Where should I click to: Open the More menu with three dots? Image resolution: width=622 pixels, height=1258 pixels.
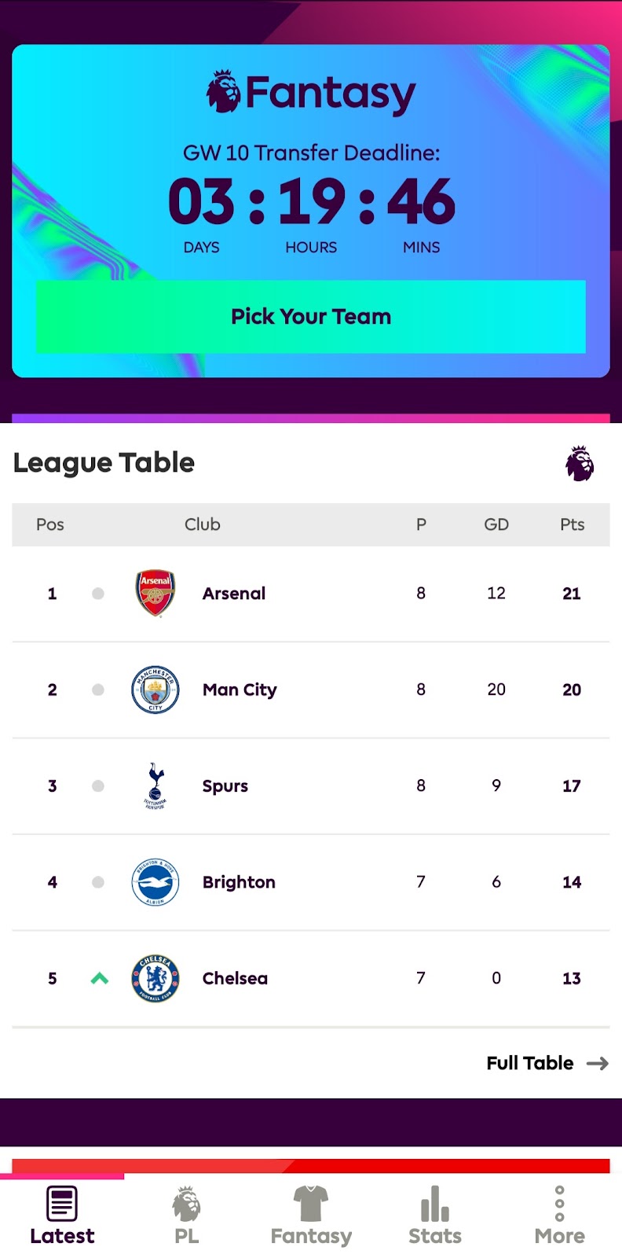pos(559,1216)
